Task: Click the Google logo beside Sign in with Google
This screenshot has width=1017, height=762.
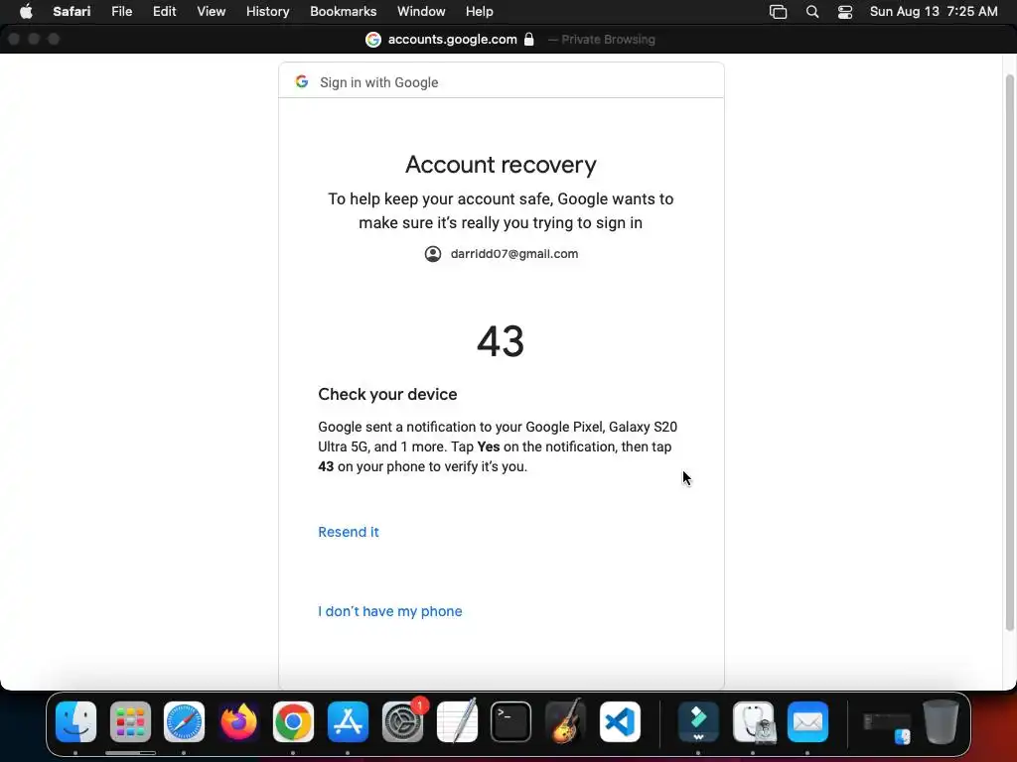Action: click(x=302, y=81)
